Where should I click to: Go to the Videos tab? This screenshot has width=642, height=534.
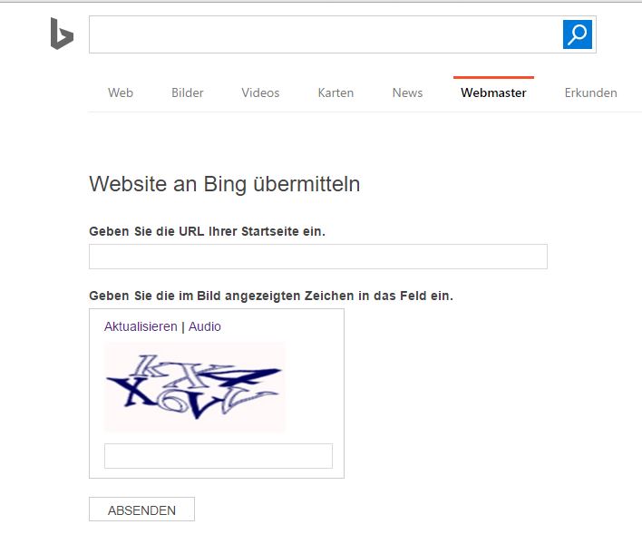tap(260, 92)
